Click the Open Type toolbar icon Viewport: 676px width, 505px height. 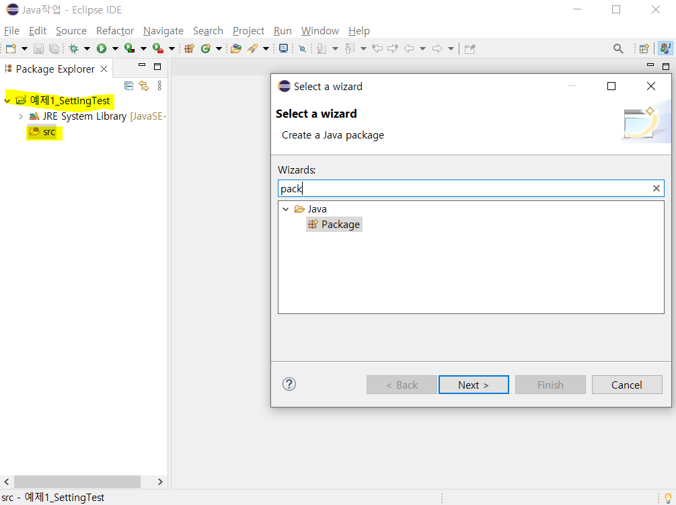coord(236,48)
